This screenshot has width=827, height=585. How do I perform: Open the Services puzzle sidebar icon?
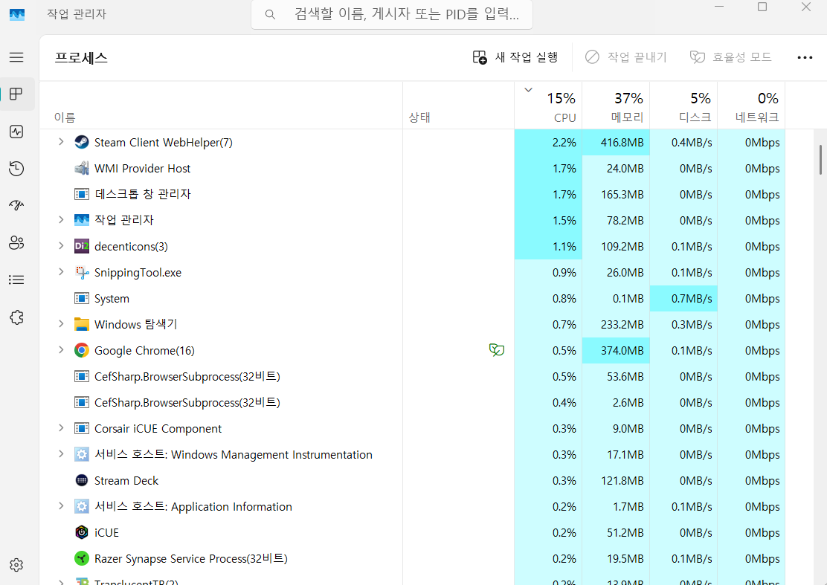[x=16, y=317]
